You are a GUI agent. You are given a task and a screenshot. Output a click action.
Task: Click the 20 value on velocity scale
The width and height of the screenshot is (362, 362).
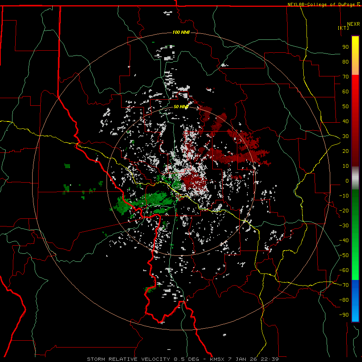pos(346,151)
